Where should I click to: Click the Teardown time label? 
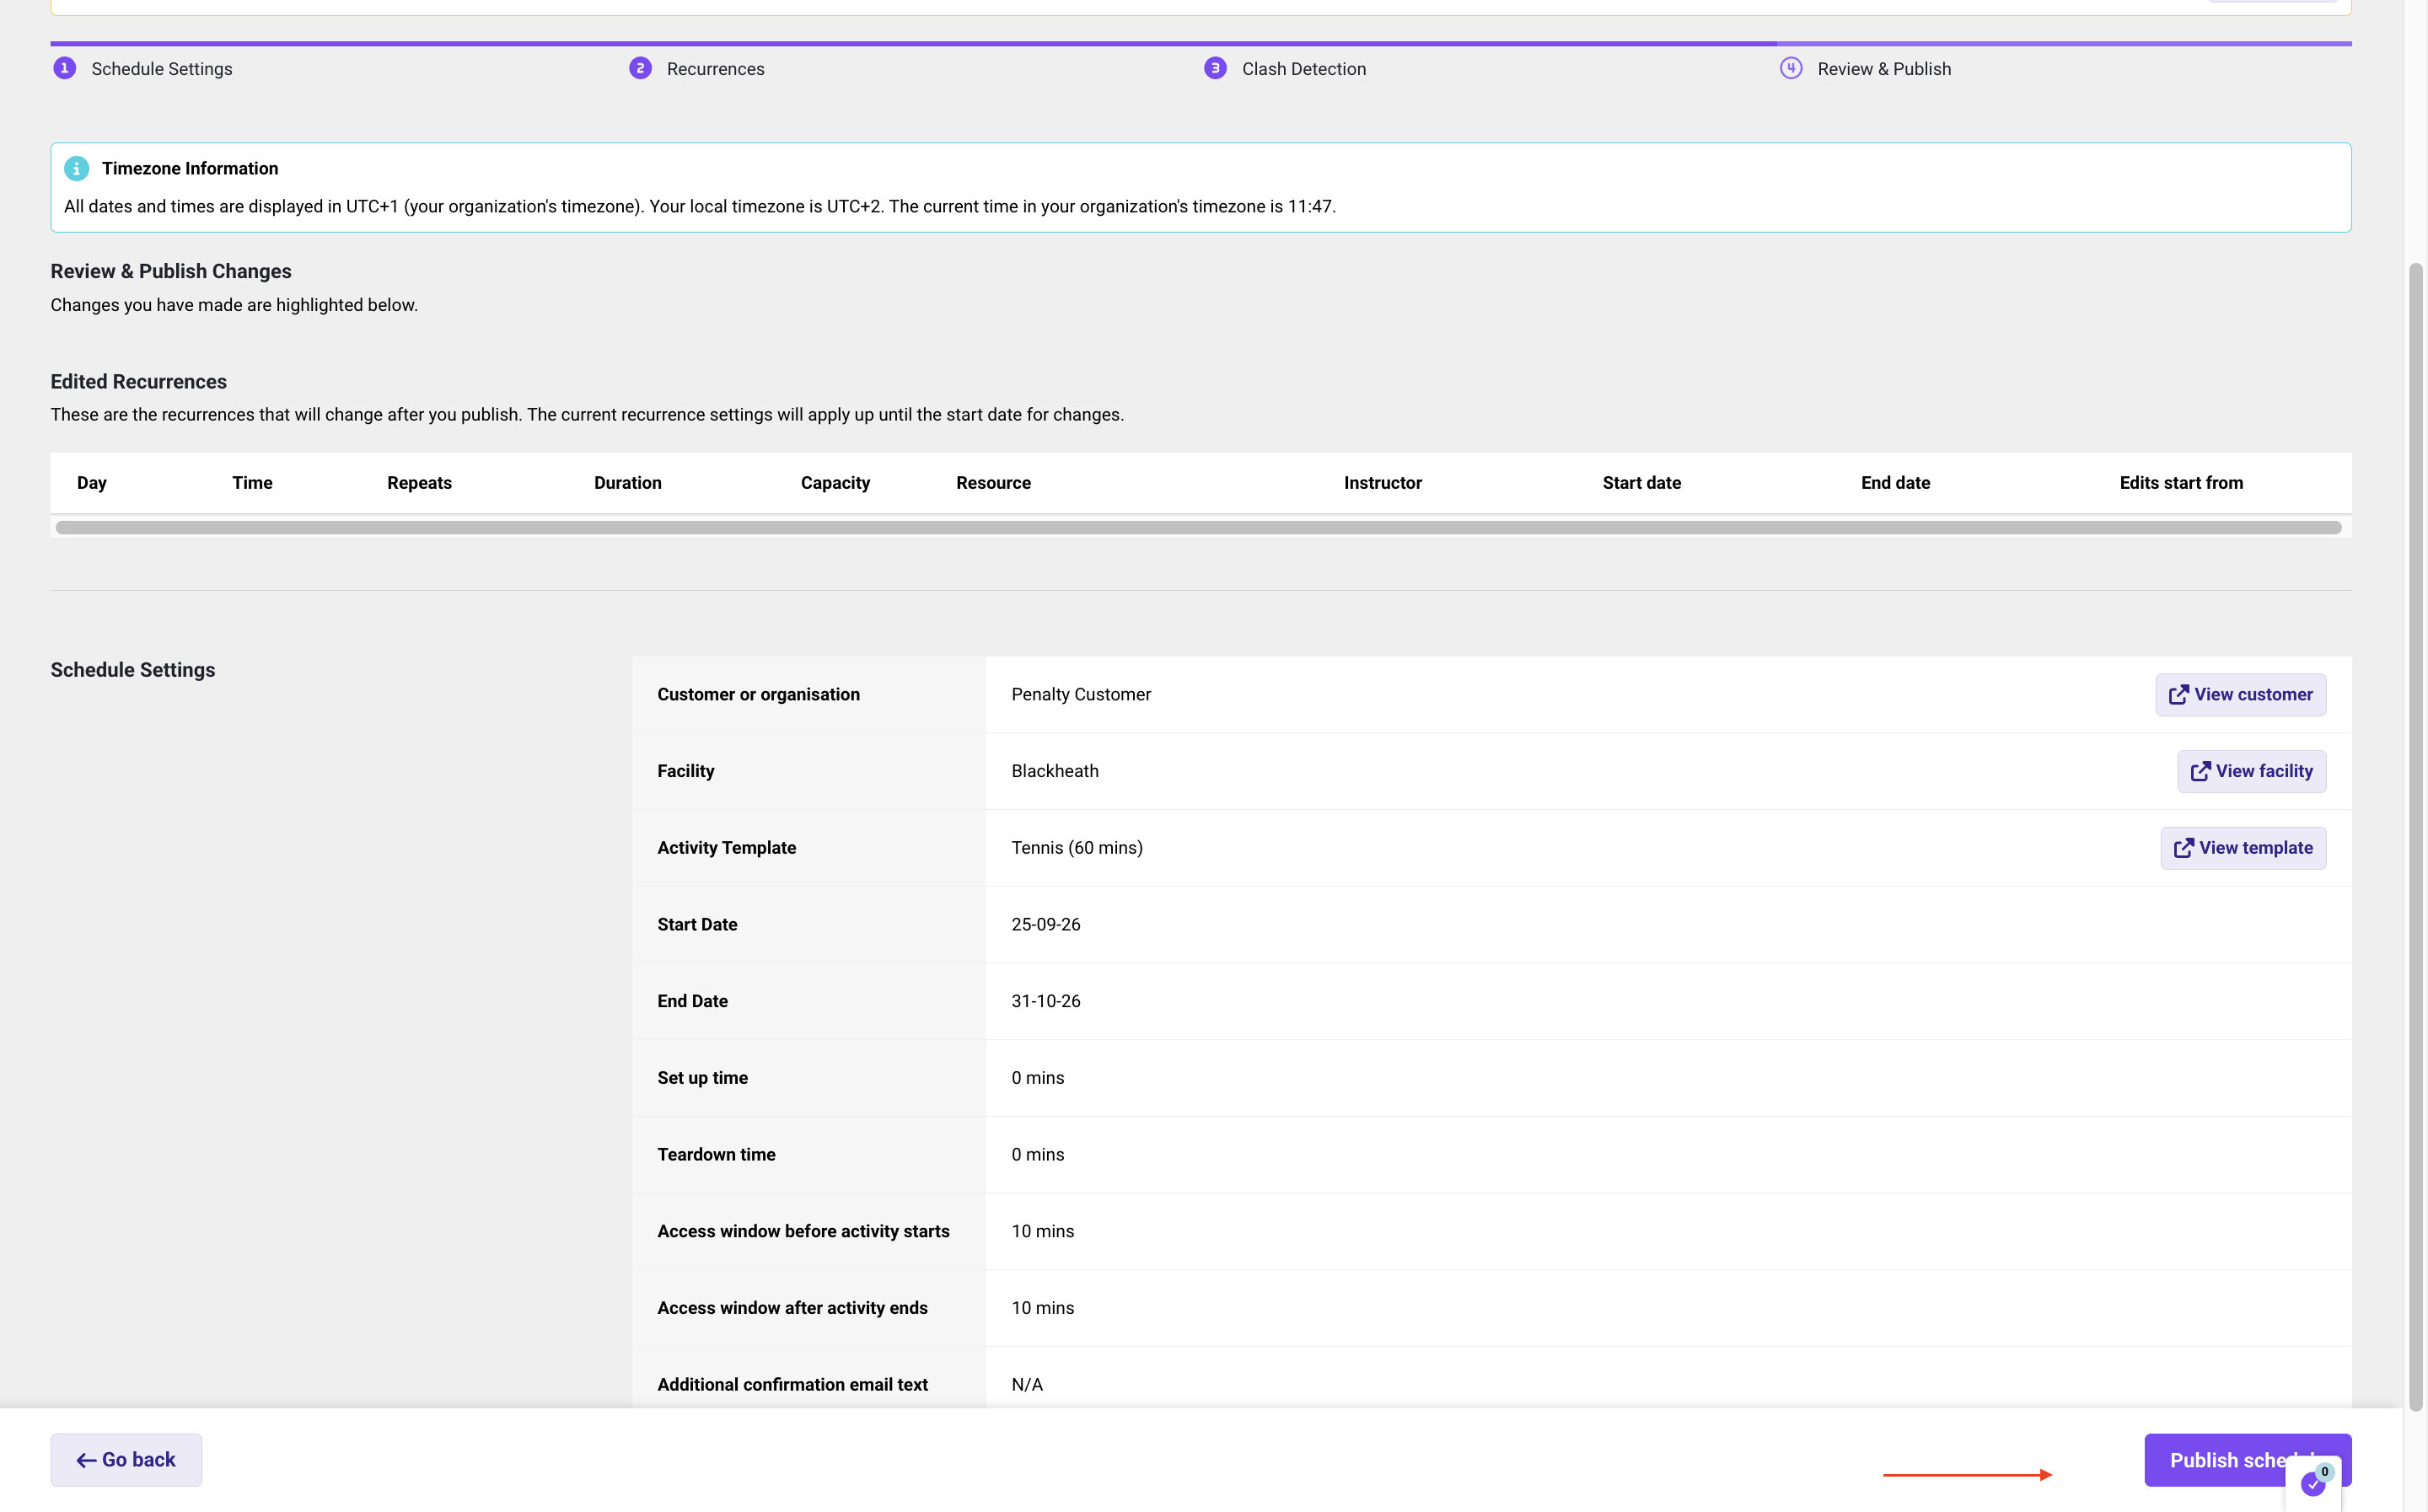pos(716,1155)
